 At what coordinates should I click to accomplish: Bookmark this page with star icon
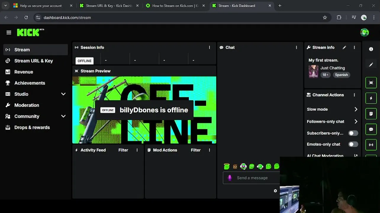325,17
